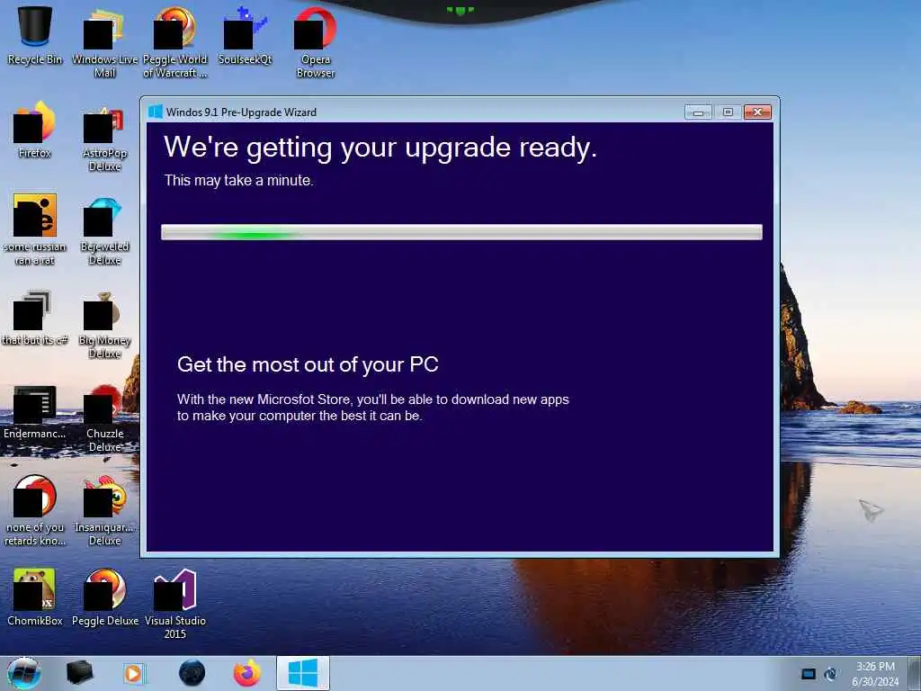The image size is (921, 691).
Task: Open Chuzzle Deluxe shortcut
Action: coord(104,418)
